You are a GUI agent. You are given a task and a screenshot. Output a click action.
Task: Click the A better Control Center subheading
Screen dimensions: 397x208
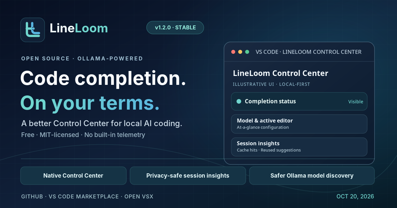point(102,124)
